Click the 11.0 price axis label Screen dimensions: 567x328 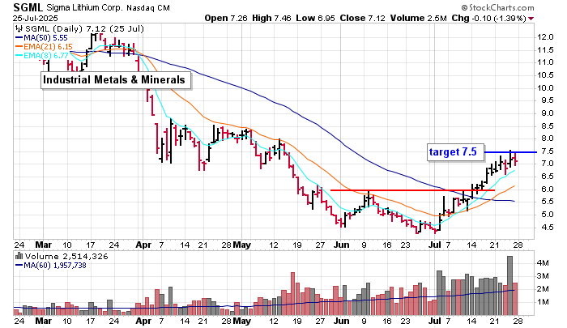click(x=545, y=62)
